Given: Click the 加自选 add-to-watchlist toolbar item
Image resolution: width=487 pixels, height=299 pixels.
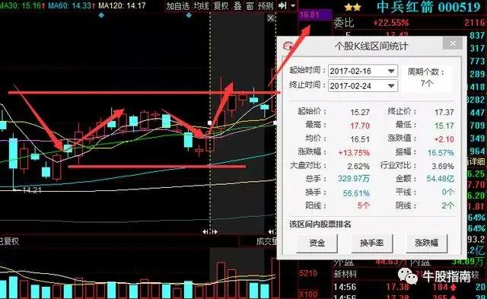Looking at the screenshot, I should click(x=177, y=5).
